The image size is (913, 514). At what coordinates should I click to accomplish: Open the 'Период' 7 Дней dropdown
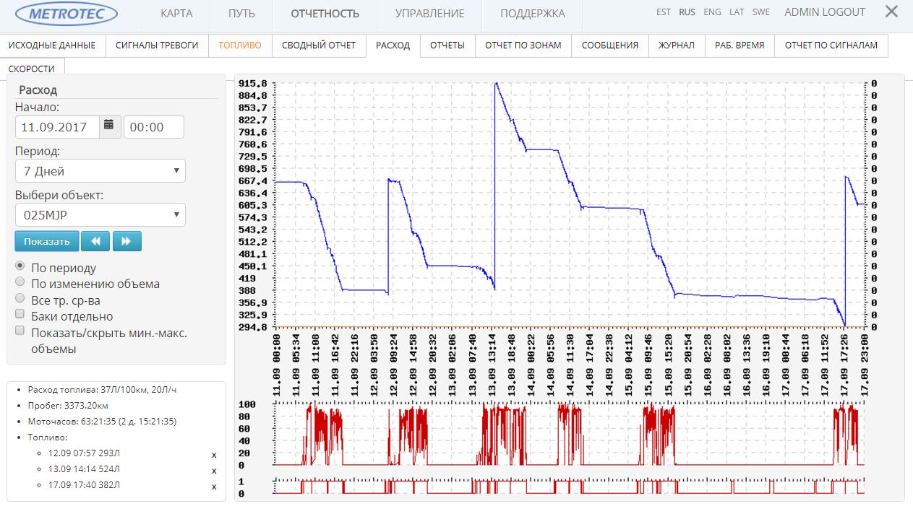[100, 171]
